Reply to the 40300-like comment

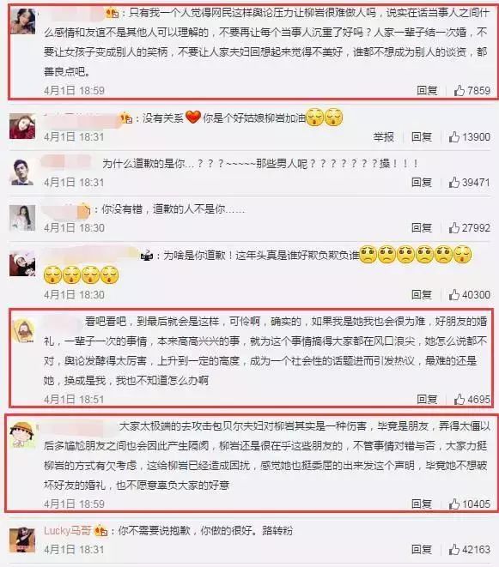click(422, 295)
